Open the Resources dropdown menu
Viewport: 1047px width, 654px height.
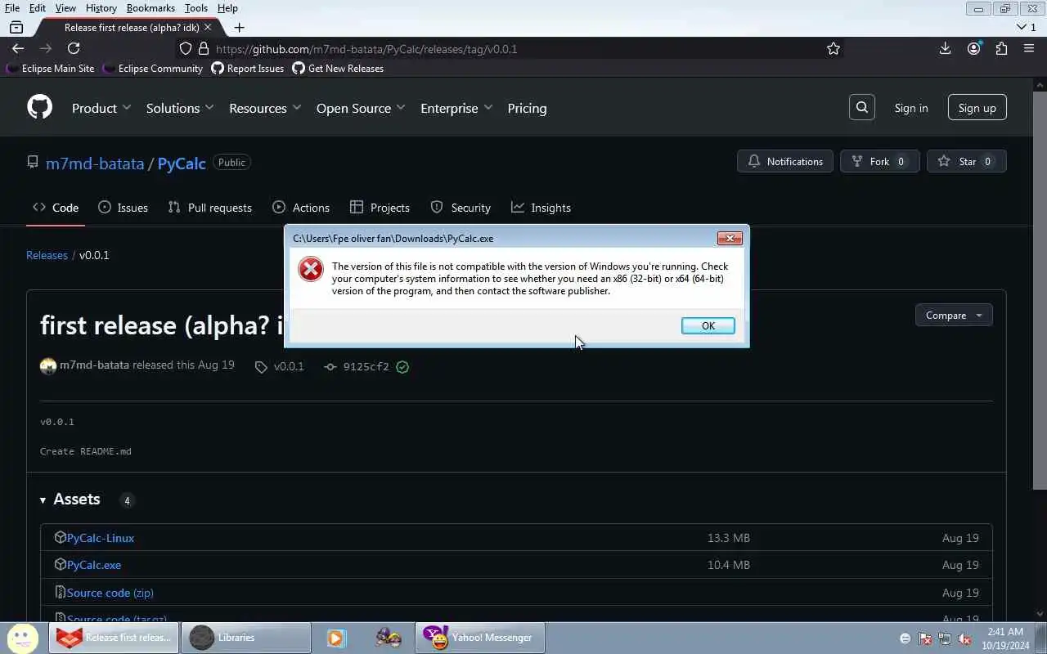pyautogui.click(x=265, y=108)
